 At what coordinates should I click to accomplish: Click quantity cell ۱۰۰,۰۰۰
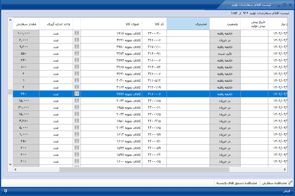coord(26,33)
